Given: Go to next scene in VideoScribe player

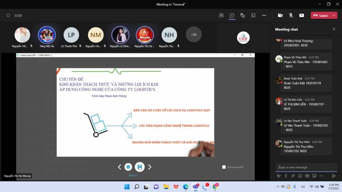Looking at the screenshot, I should 150,167.
